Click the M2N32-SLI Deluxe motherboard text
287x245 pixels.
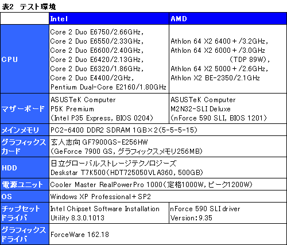(200, 109)
